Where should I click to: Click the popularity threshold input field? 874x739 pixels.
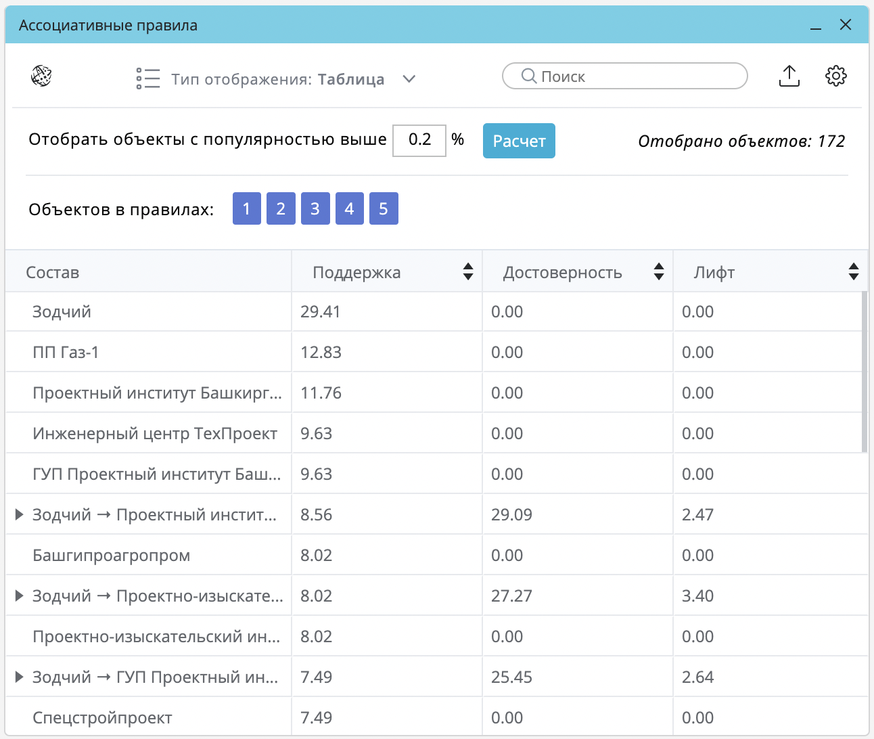tap(419, 140)
